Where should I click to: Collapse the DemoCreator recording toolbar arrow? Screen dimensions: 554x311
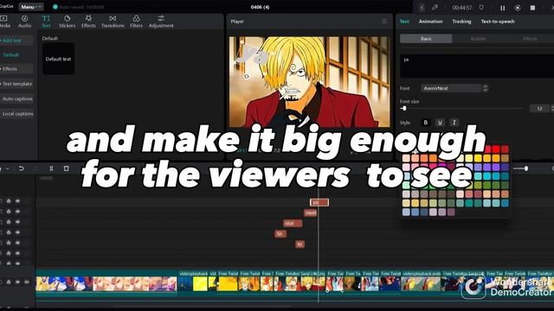click(422, 8)
